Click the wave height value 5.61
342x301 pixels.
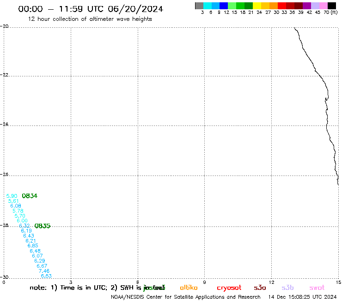tap(13, 201)
